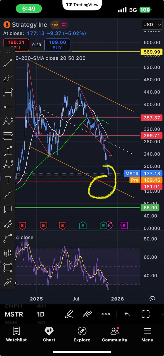Viewport: 164px width, 356px height.
Task: Tap the red 299.71 price label
Action: (x=152, y=136)
